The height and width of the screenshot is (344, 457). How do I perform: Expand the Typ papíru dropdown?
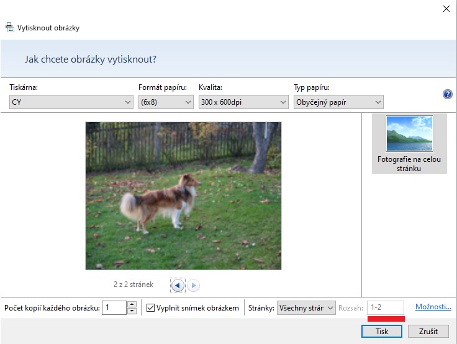[338, 102]
